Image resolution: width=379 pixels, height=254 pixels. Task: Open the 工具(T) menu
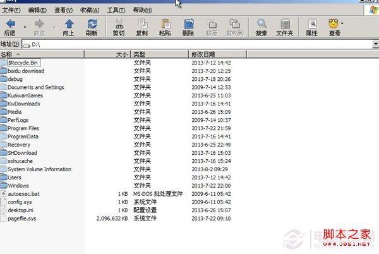(116, 10)
